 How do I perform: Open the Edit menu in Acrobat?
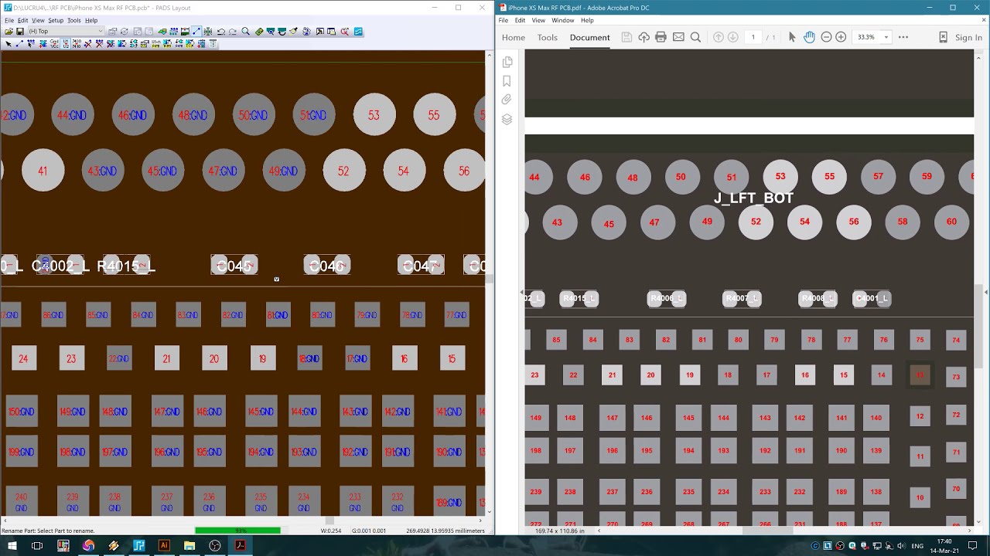[x=520, y=20]
